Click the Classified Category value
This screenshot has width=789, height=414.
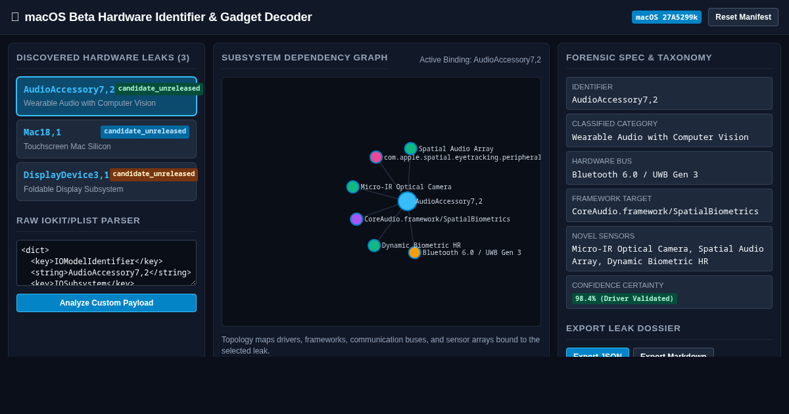[x=660, y=137]
